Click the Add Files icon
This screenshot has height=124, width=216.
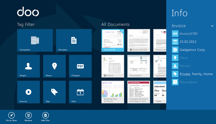pos(46,115)
